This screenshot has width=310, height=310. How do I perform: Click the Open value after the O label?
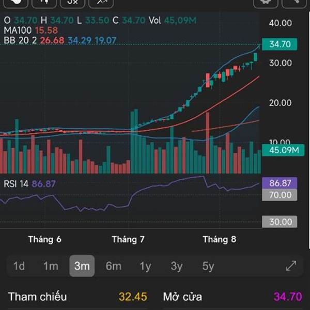click(26, 20)
